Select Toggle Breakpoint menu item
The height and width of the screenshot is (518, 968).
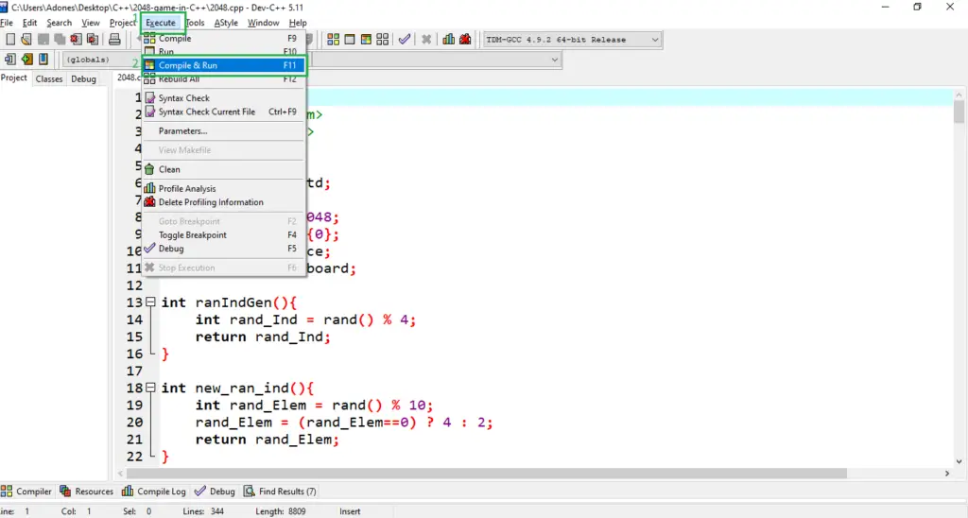tap(223, 235)
